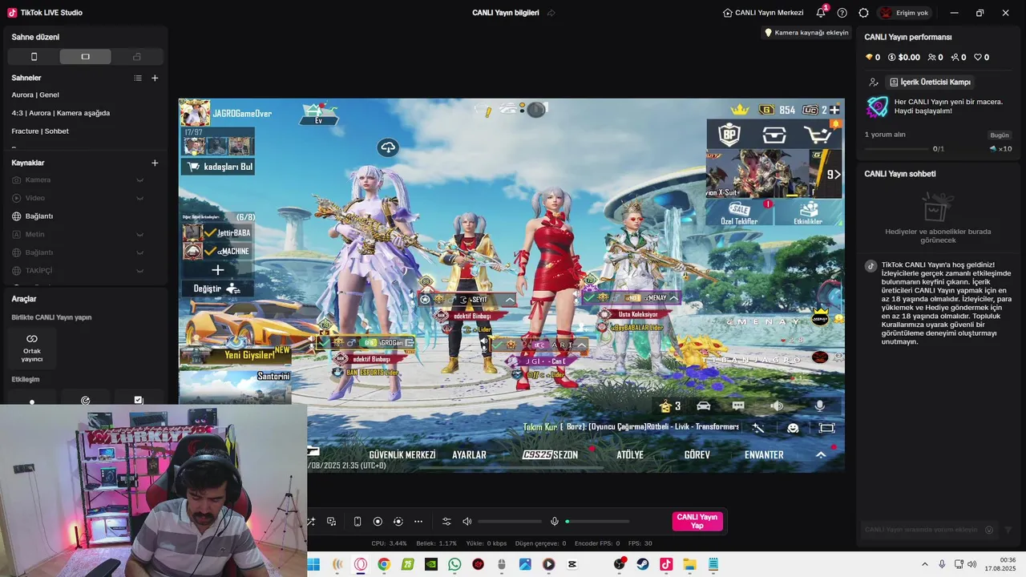Screen dimensions: 1026x577
Task: Select the Video source row
Action: (85, 198)
